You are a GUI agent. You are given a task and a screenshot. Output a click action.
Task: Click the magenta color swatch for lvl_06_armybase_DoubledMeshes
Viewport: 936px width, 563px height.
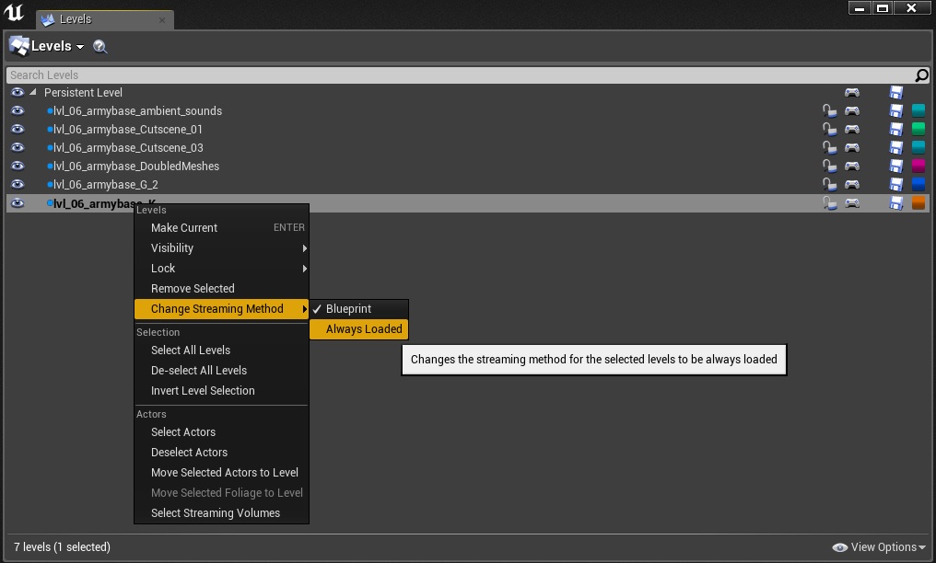point(918,167)
